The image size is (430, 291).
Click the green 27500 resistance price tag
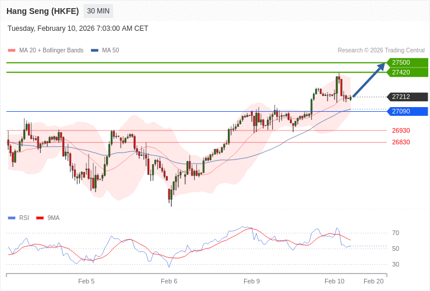tap(407, 62)
